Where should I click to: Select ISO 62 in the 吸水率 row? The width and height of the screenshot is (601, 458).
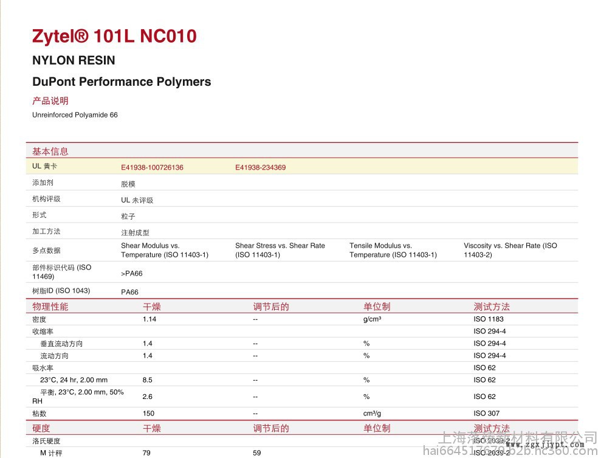click(484, 368)
